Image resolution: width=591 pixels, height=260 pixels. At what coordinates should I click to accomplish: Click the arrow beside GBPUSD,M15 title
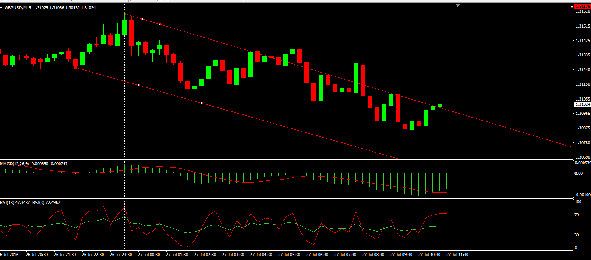click(2, 8)
